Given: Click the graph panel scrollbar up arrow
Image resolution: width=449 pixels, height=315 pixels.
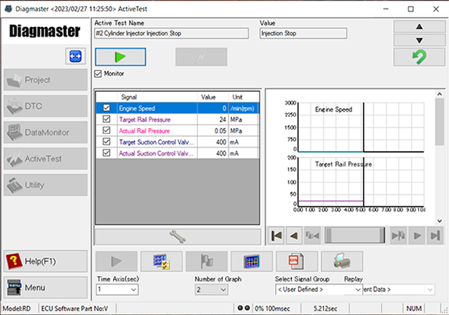Looking at the screenshot, I should (x=439, y=94).
